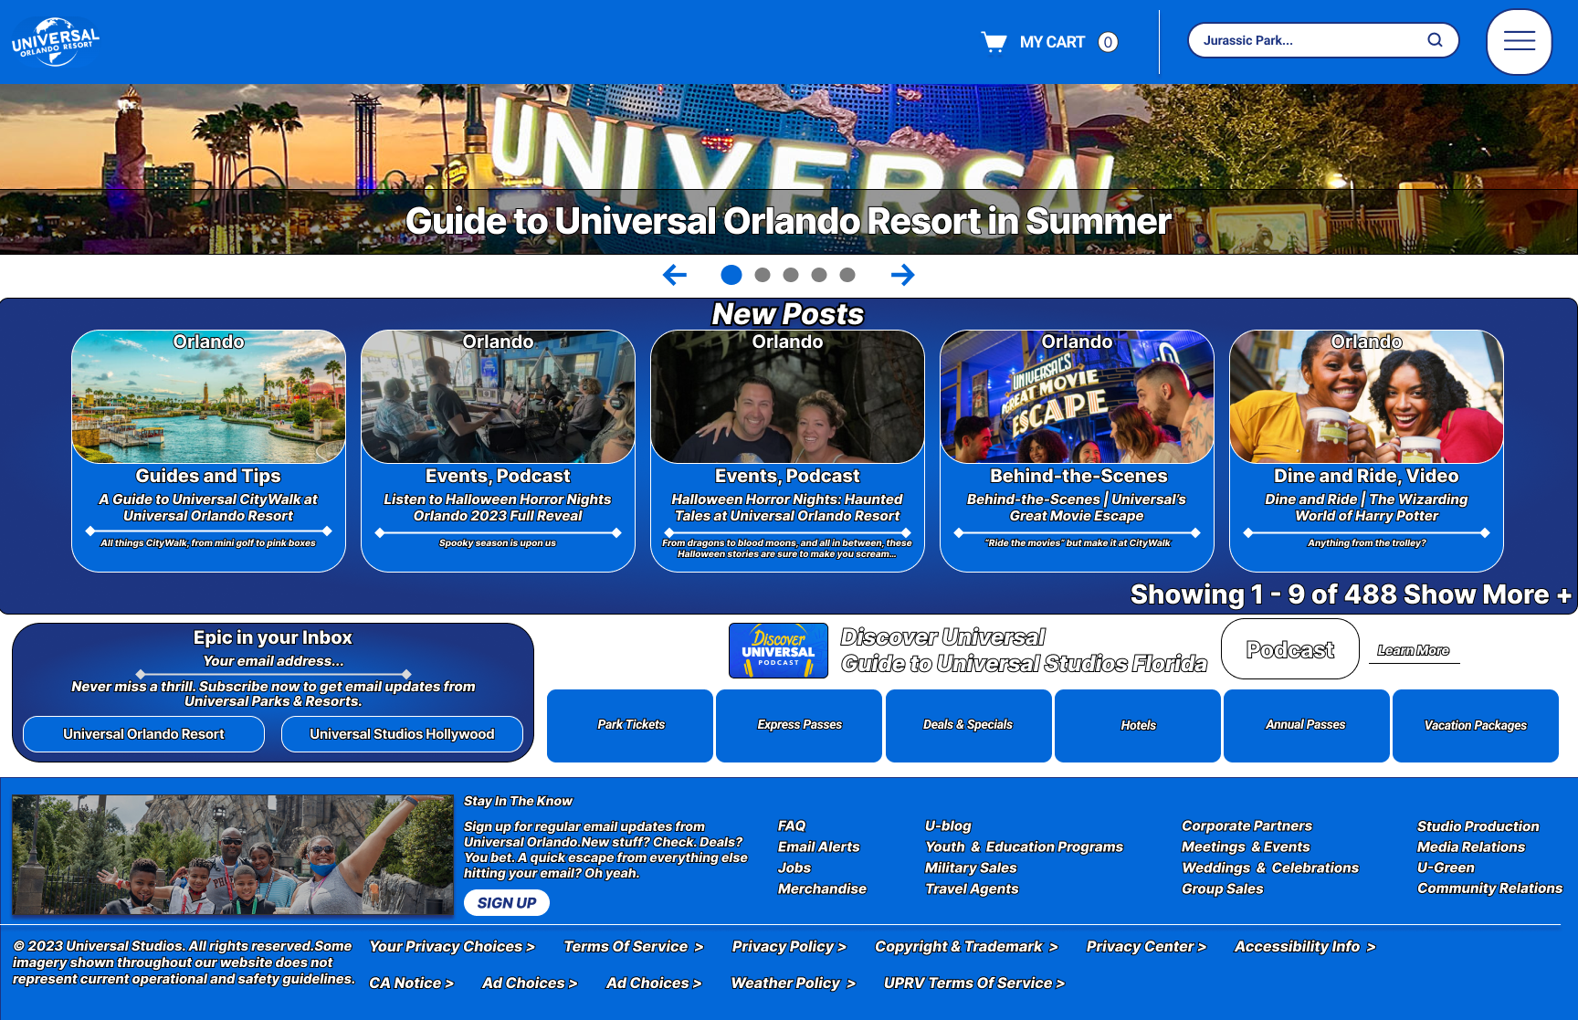The image size is (1578, 1020).
Task: Advance carousel with the right arrow
Action: (x=902, y=275)
